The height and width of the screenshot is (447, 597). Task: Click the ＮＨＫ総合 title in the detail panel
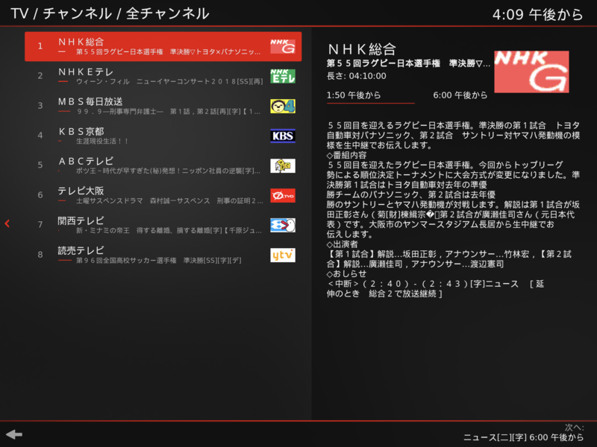coord(362,49)
